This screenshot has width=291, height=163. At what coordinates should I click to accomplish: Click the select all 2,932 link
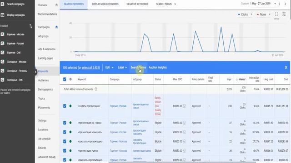(91, 67)
